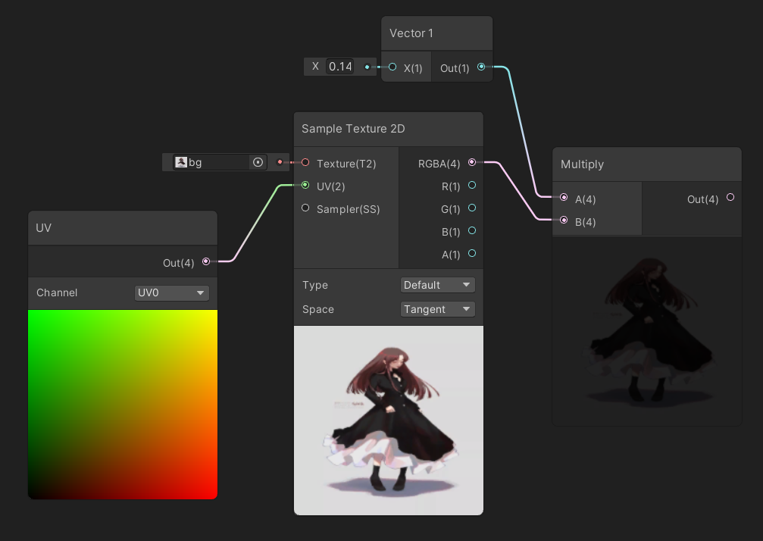Edit the X value field showing 0.14

tap(340, 67)
